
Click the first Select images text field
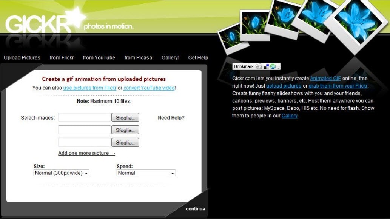tap(84, 117)
